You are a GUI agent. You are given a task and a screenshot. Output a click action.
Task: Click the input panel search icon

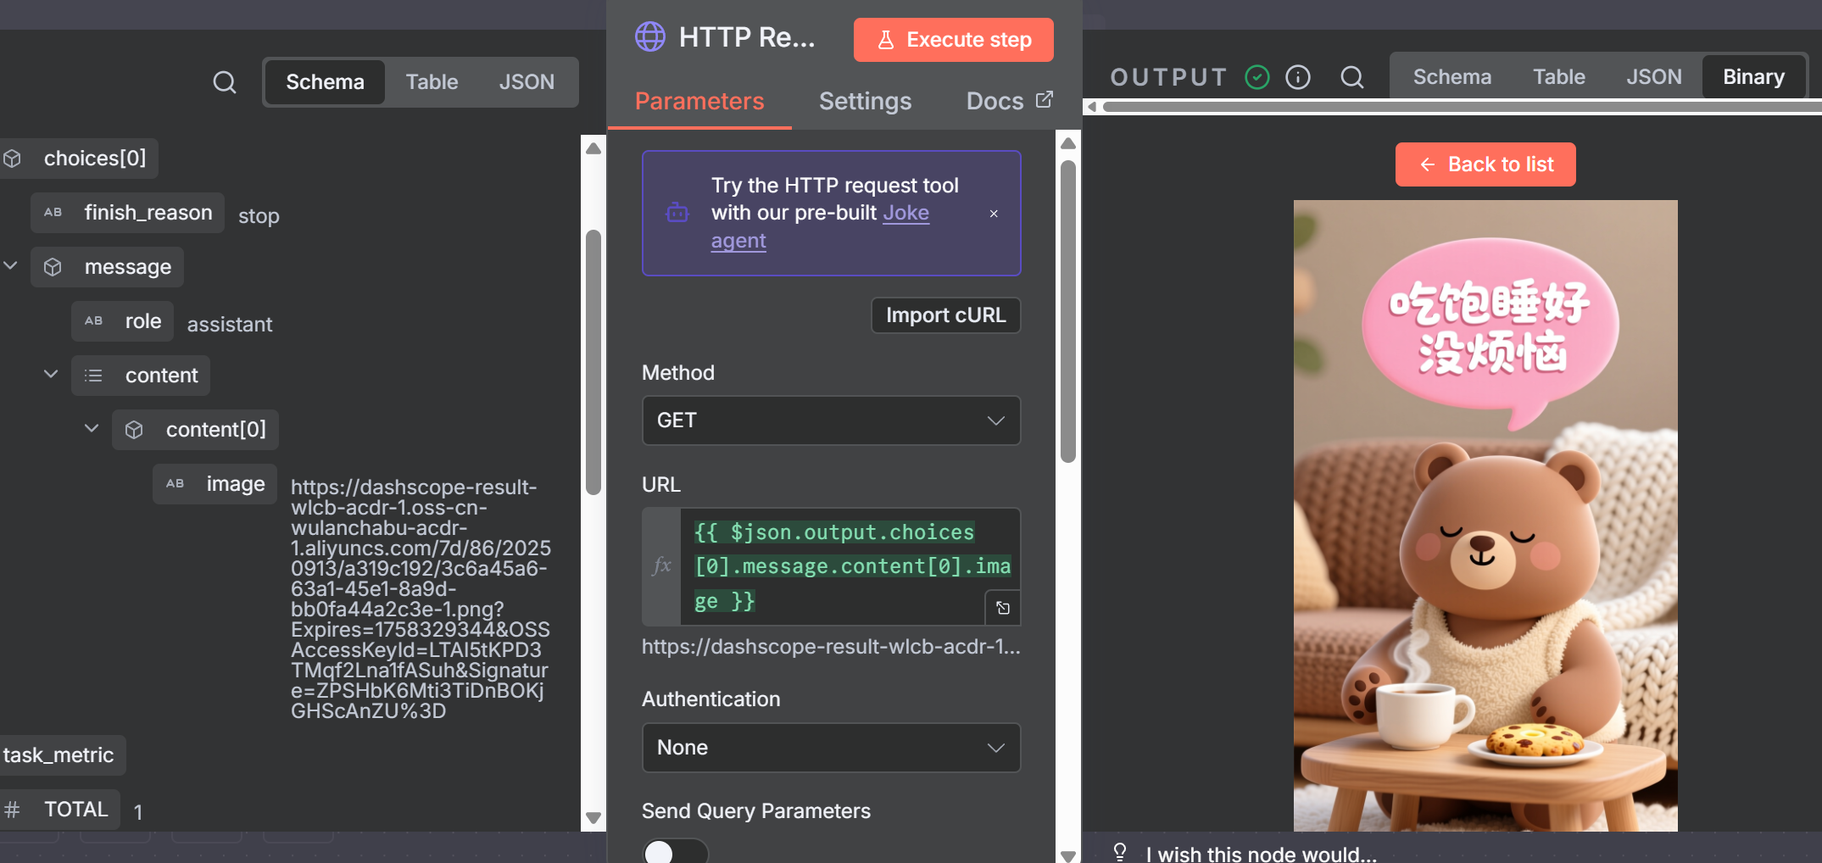pos(225,82)
